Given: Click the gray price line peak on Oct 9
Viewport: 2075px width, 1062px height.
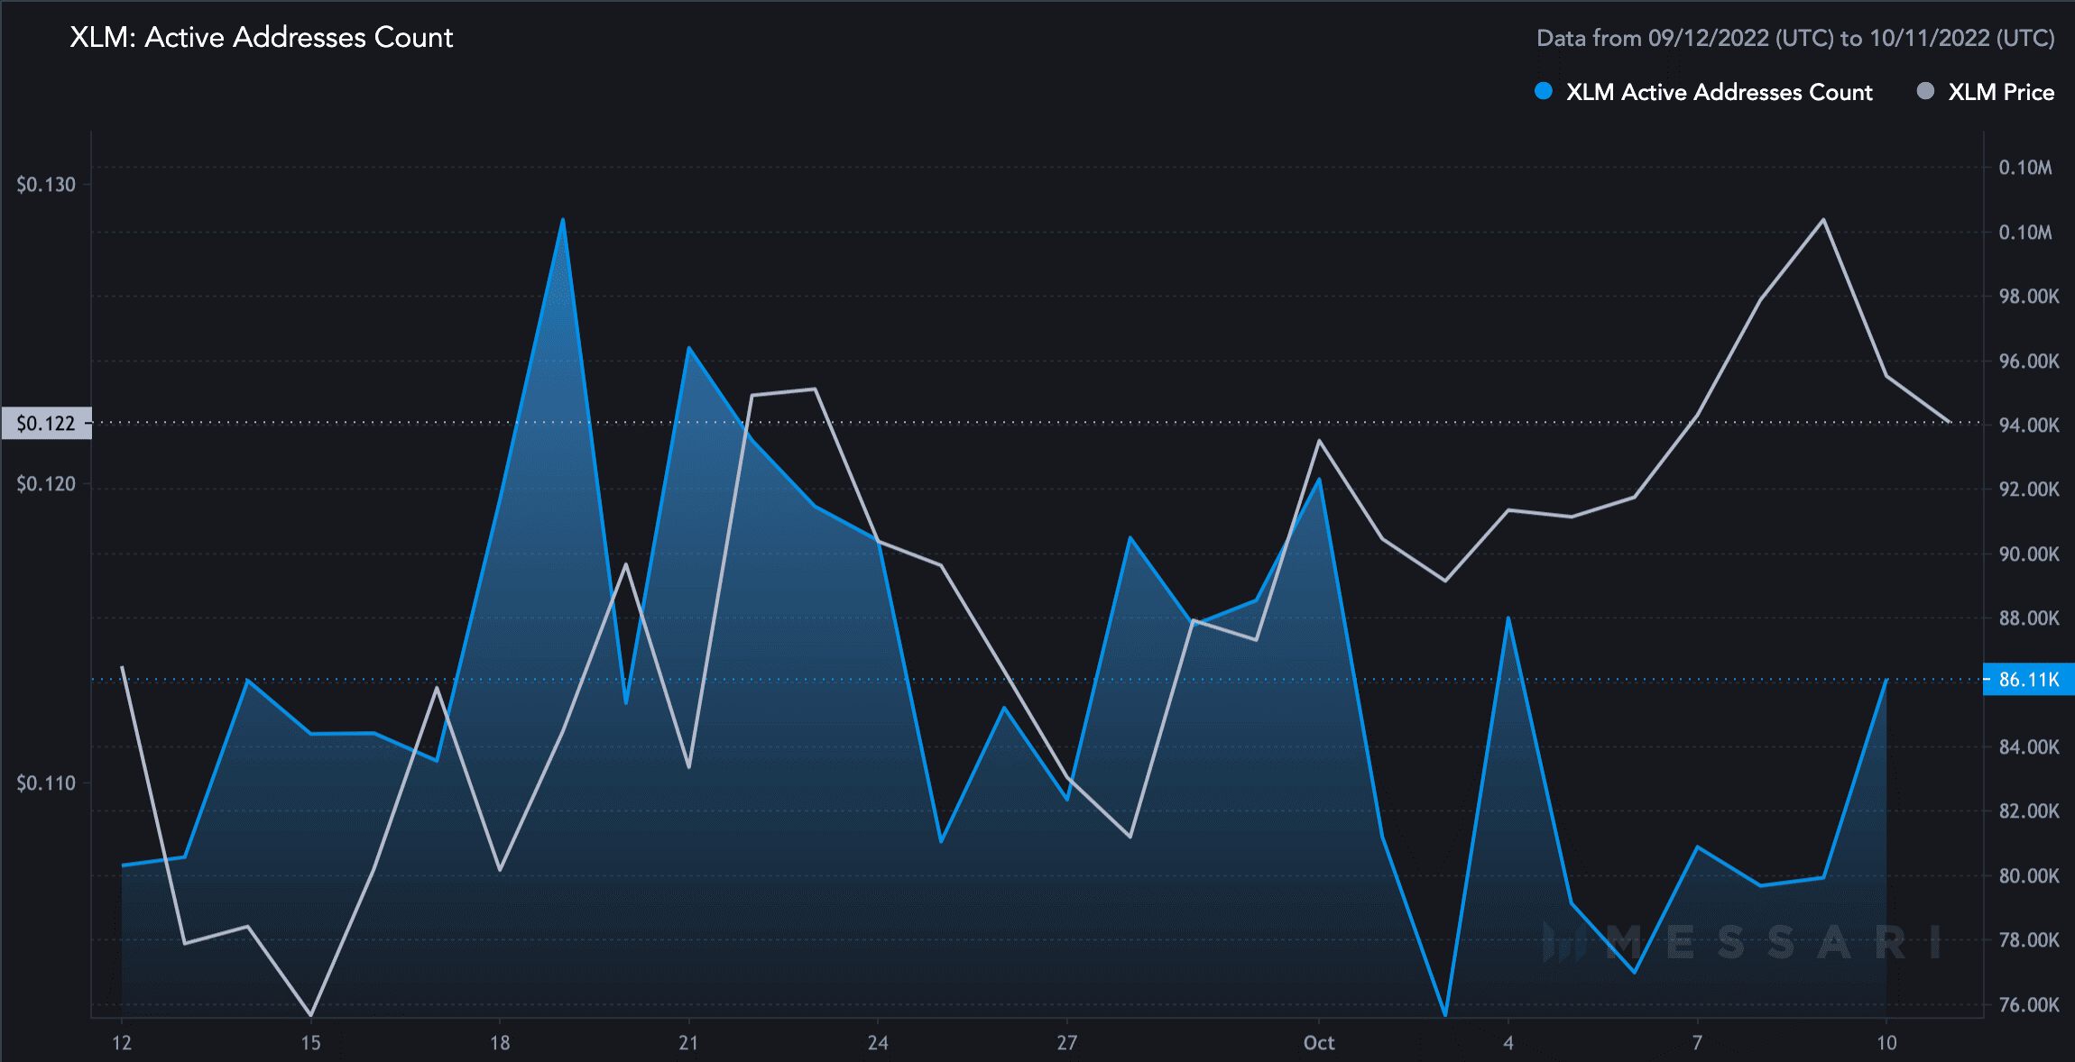Looking at the screenshot, I should 1823,220.
